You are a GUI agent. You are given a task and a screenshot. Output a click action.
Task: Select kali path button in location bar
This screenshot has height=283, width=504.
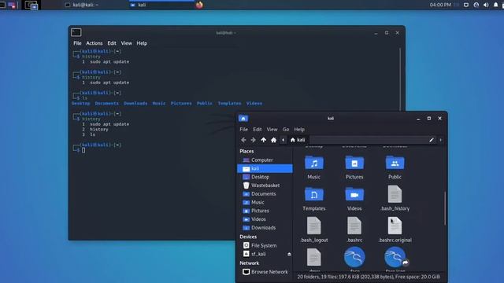click(298, 140)
